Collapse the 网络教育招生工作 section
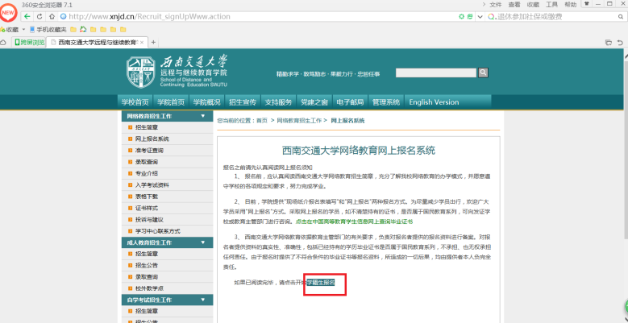628x323 pixels. point(202,116)
